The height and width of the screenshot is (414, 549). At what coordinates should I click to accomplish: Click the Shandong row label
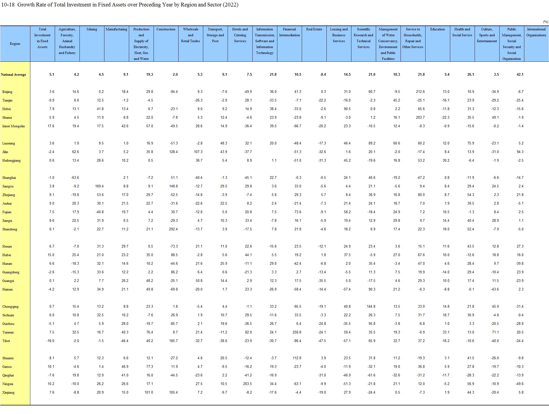(10, 229)
